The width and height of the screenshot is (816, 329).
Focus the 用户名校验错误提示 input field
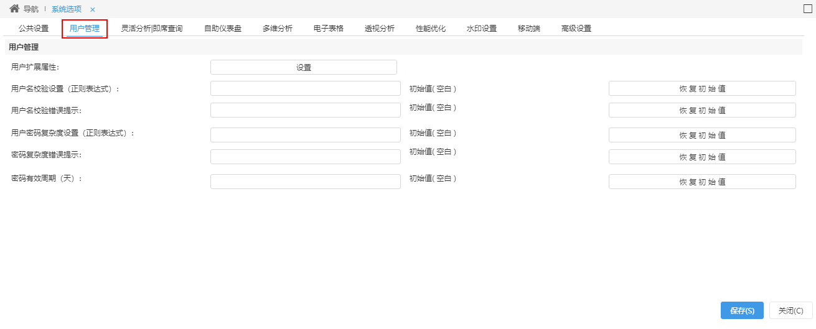306,110
